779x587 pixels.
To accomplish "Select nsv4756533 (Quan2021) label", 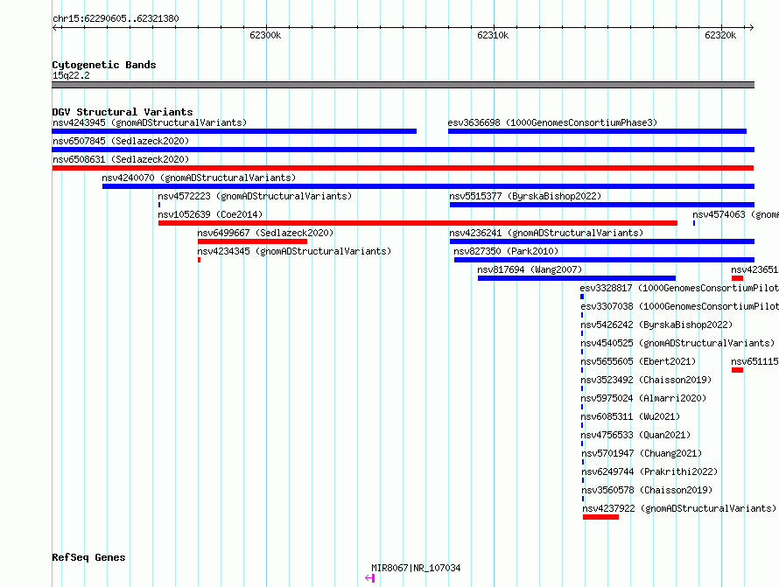I will click(x=636, y=435).
